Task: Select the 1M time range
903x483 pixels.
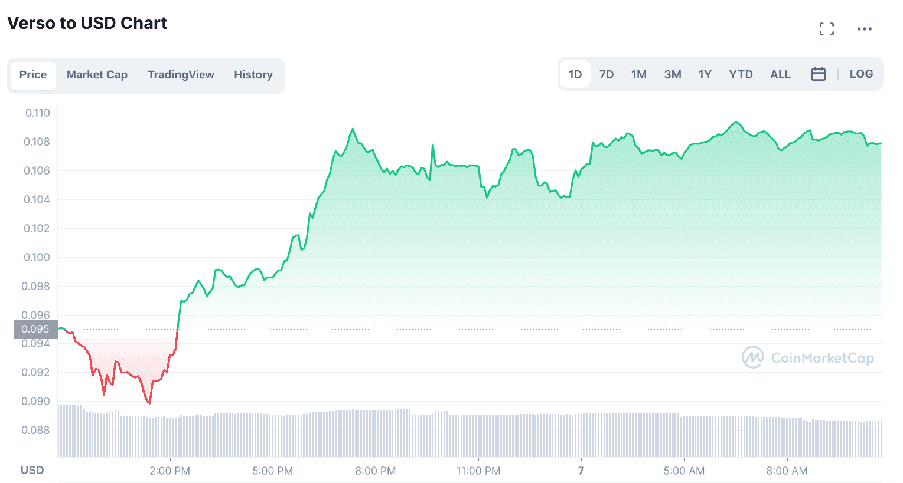Action: [x=638, y=74]
